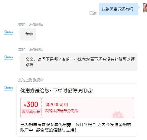Select the gray 稍等 reply bubble
The height and width of the screenshot is (140, 147).
(28, 34)
